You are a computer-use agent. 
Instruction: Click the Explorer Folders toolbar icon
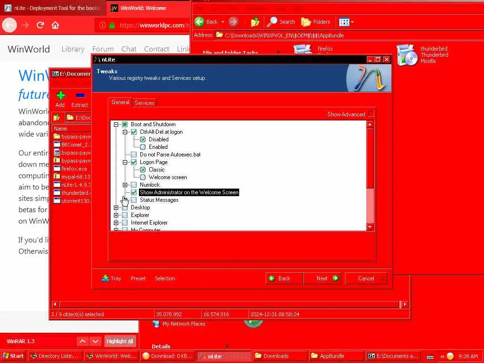(306, 22)
